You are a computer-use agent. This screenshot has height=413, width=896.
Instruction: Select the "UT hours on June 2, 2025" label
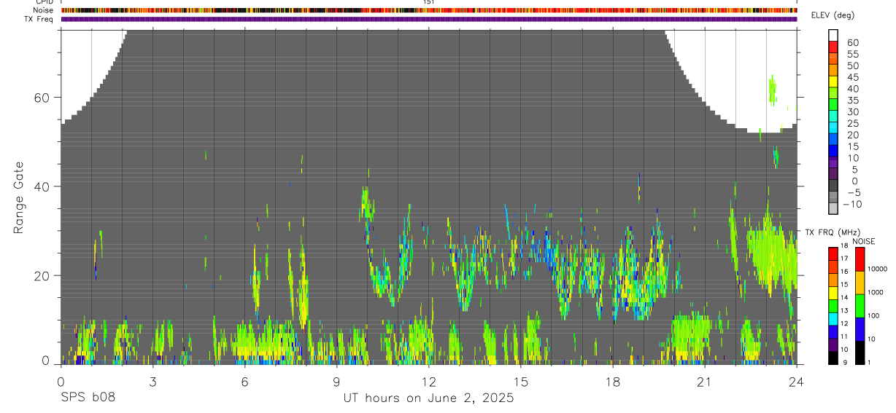tap(428, 398)
